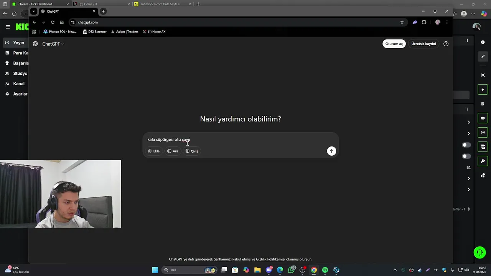This screenshot has width=491, height=276.
Task: Click the broadcast signal icon in Kick toolbar
Action: [483, 132]
